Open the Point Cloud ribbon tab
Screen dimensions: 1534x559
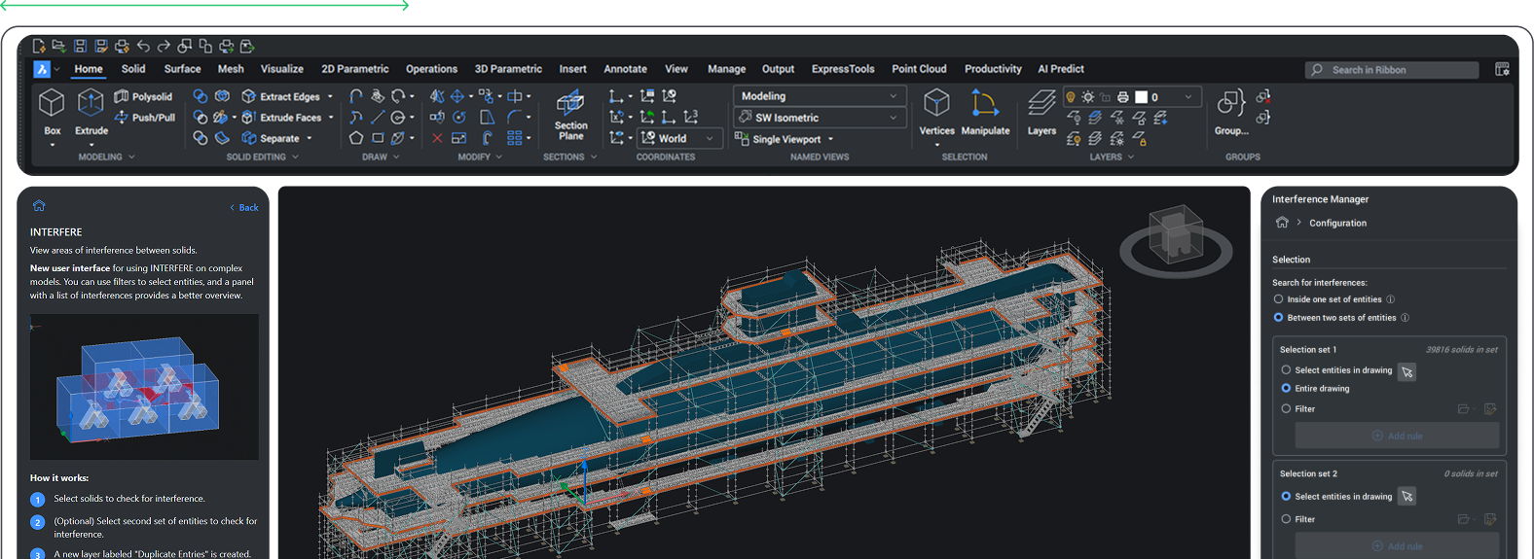(919, 69)
